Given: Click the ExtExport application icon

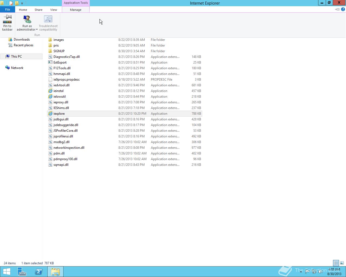Looking at the screenshot, I should 50,62.
